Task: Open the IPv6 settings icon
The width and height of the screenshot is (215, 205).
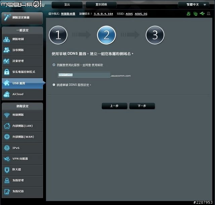Action: click(x=7, y=148)
